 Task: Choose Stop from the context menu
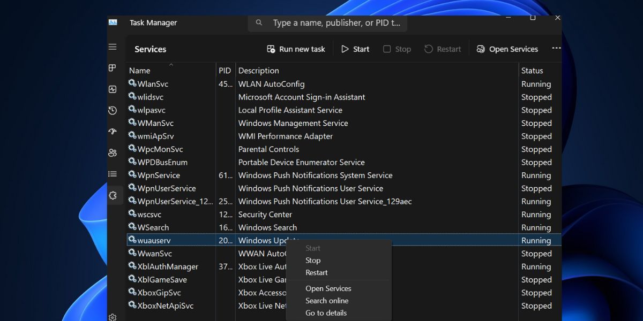(313, 260)
